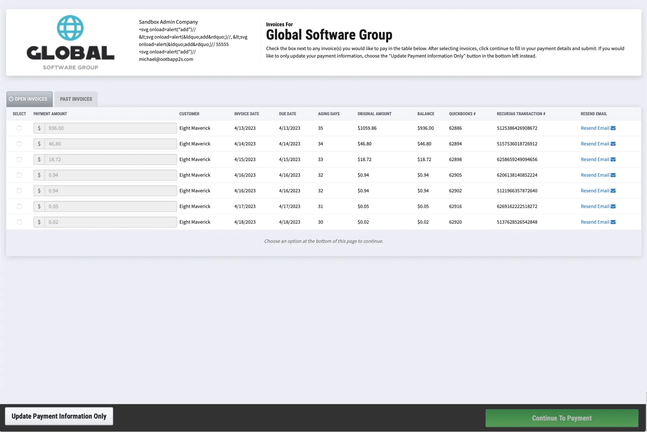Click the Customer column header
The height and width of the screenshot is (432, 647).
189,114
